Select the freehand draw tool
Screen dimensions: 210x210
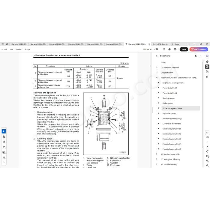coord(4,147)
